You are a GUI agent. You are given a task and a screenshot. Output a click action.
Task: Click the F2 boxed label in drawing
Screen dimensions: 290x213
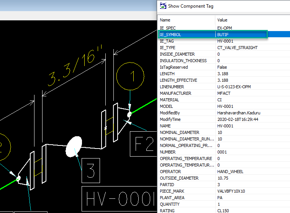pyautogui.click(x=144, y=144)
